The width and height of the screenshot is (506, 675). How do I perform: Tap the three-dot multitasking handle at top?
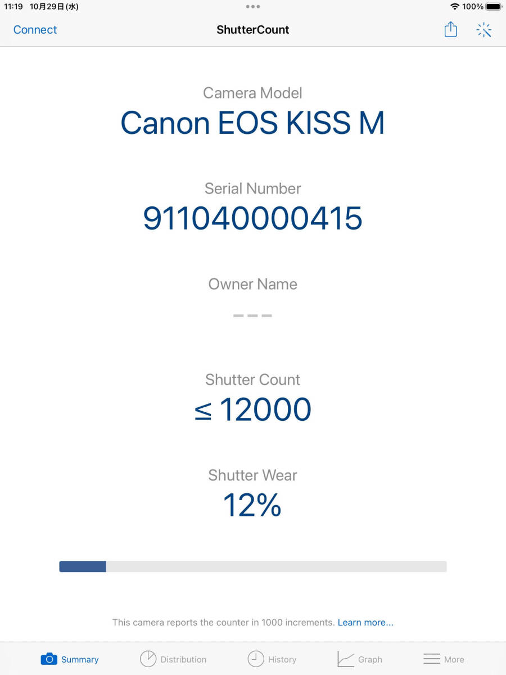coord(253,7)
